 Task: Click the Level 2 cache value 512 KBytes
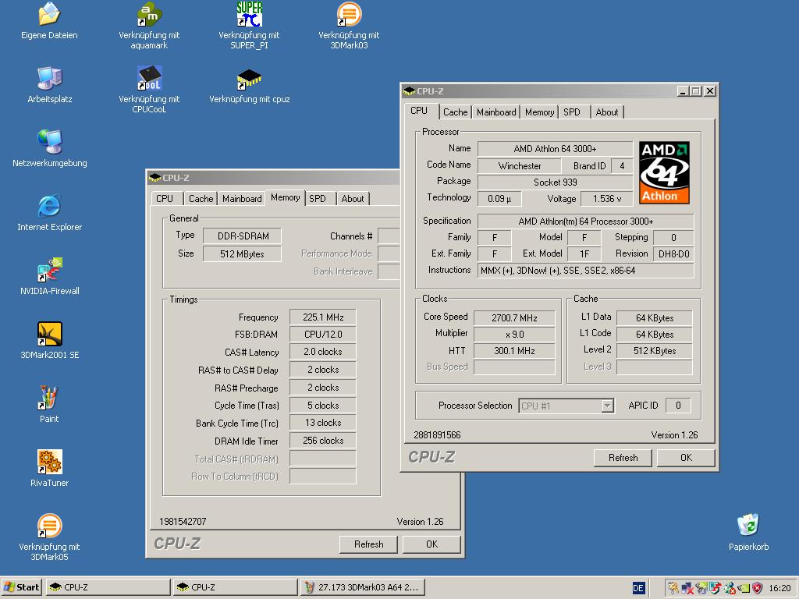(655, 350)
